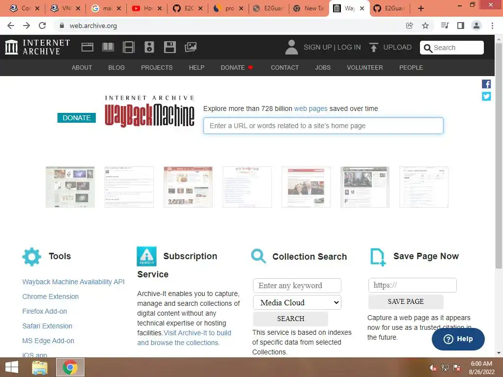Image resolution: width=503 pixels, height=377 pixels.
Task: Focus the Save Page Now https:// field
Action: pyautogui.click(x=413, y=285)
